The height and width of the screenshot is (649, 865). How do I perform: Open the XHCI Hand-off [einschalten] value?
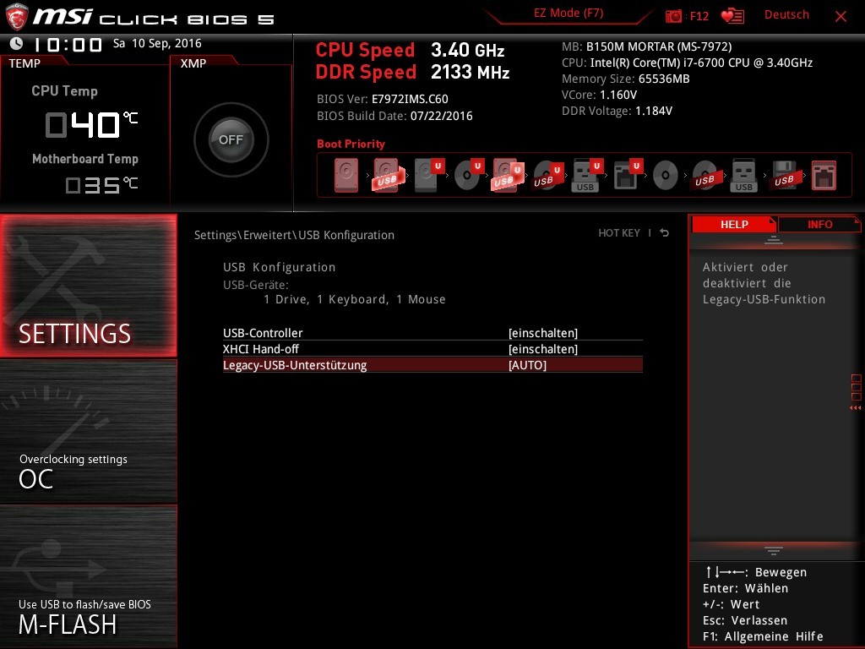543,349
